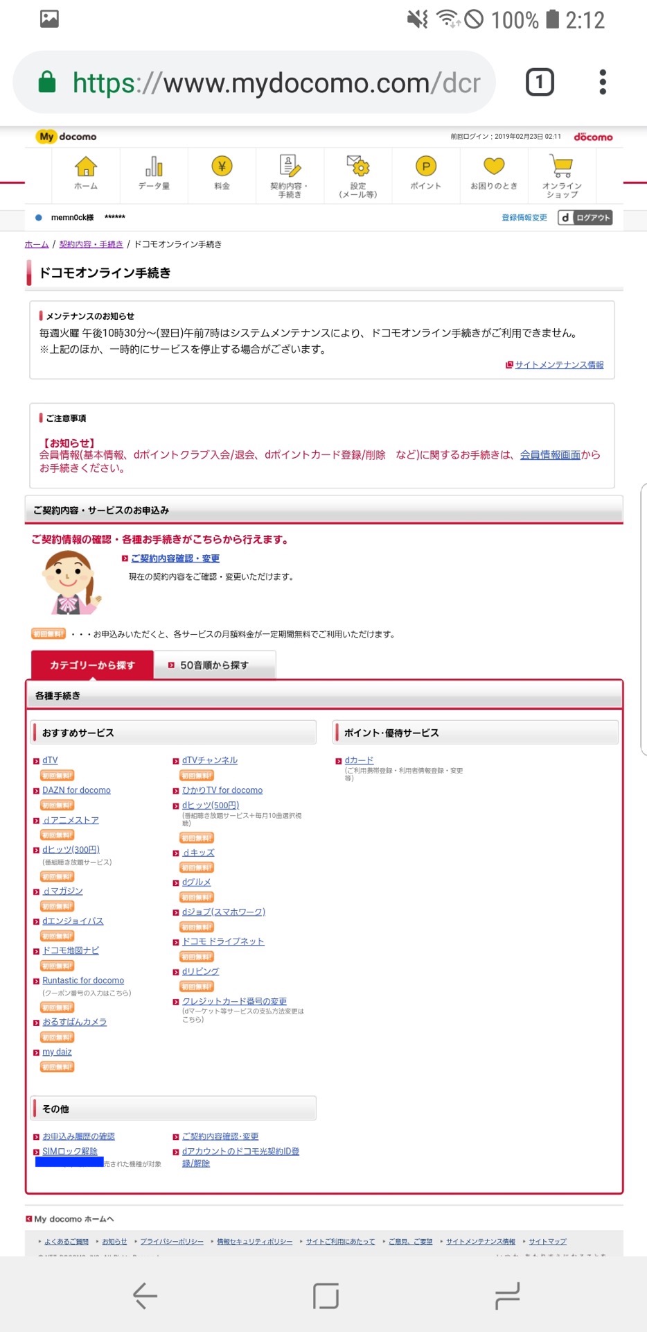The height and width of the screenshot is (1332, 647).
Task: Open サイトマップ footer link
Action: tap(548, 1242)
